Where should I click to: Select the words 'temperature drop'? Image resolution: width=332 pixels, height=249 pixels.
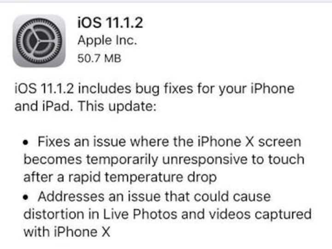[x=161, y=178]
